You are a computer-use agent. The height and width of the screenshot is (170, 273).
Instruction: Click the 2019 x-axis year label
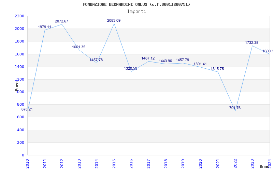(183, 164)
